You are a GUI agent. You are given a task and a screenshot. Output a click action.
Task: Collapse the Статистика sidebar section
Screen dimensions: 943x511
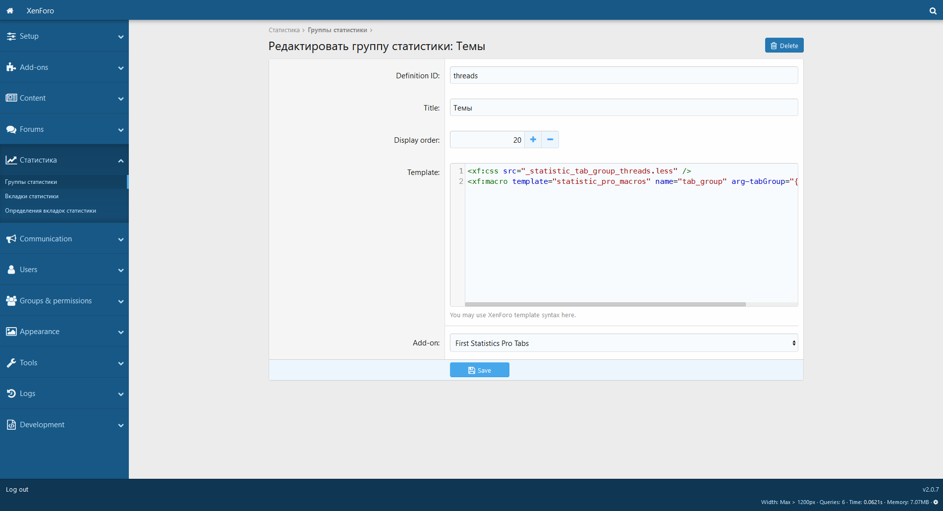(121, 161)
